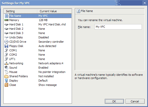This screenshot has height=107, width=148.
Task: Open the Display setting
Action: (14, 81)
